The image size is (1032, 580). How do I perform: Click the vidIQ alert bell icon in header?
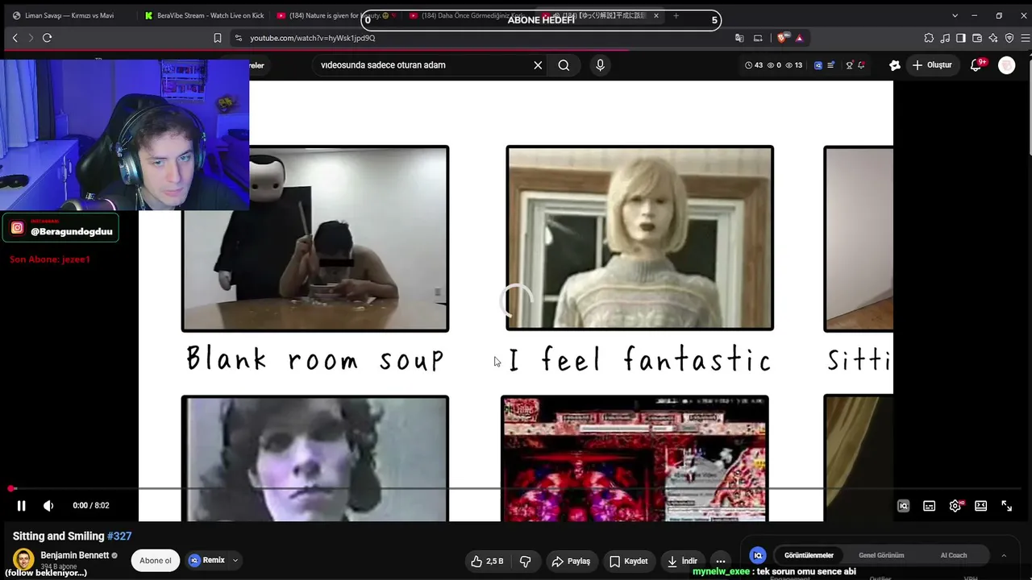(x=862, y=65)
